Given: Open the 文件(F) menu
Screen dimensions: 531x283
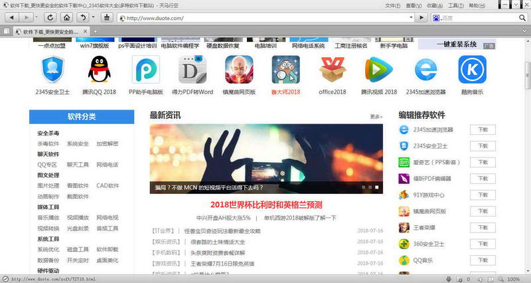Looking at the screenshot, I should point(392,5).
